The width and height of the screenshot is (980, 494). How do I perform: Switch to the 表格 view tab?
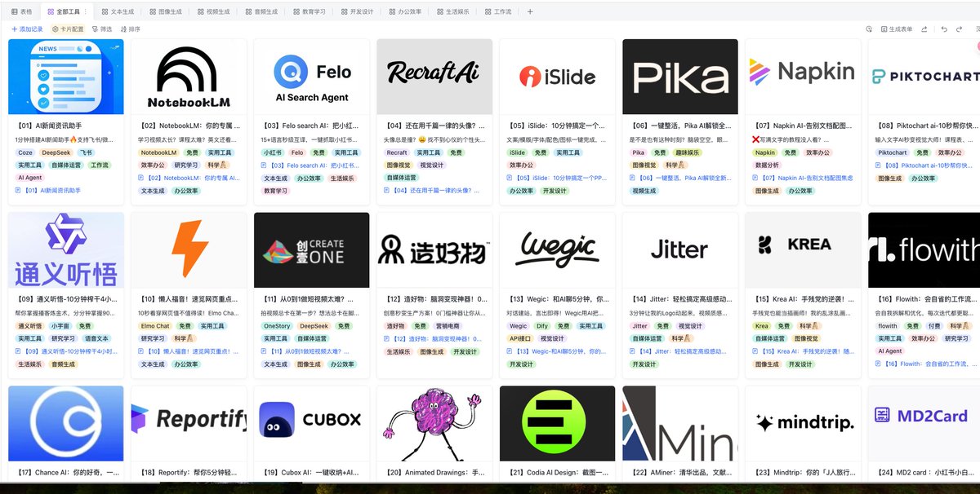[x=21, y=12]
